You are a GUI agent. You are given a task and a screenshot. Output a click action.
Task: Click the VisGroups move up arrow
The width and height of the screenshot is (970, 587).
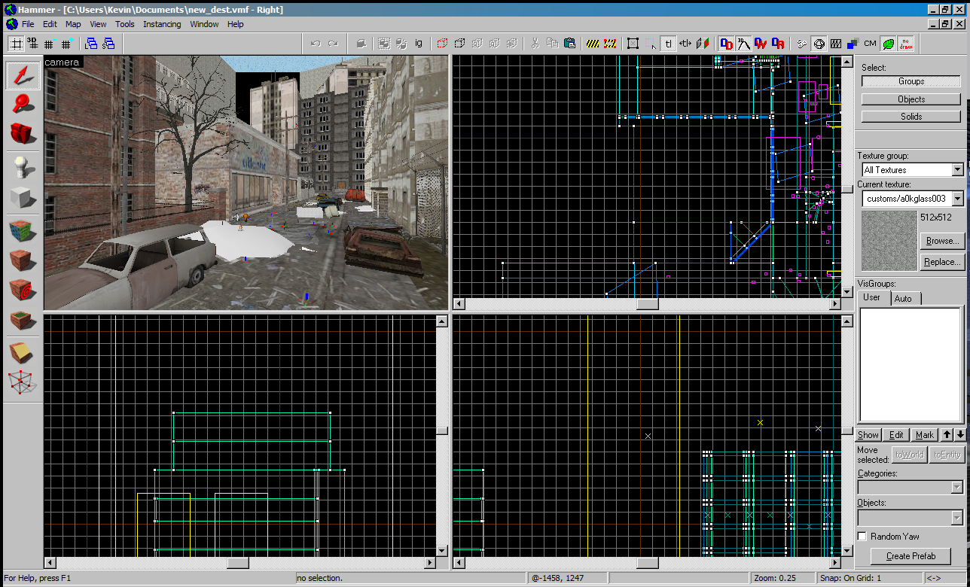coord(947,435)
